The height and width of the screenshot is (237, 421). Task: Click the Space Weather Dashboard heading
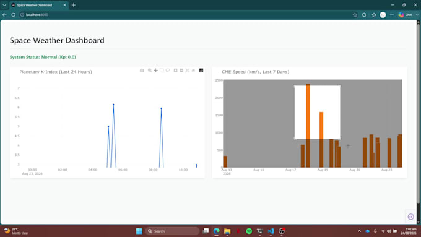57,40
